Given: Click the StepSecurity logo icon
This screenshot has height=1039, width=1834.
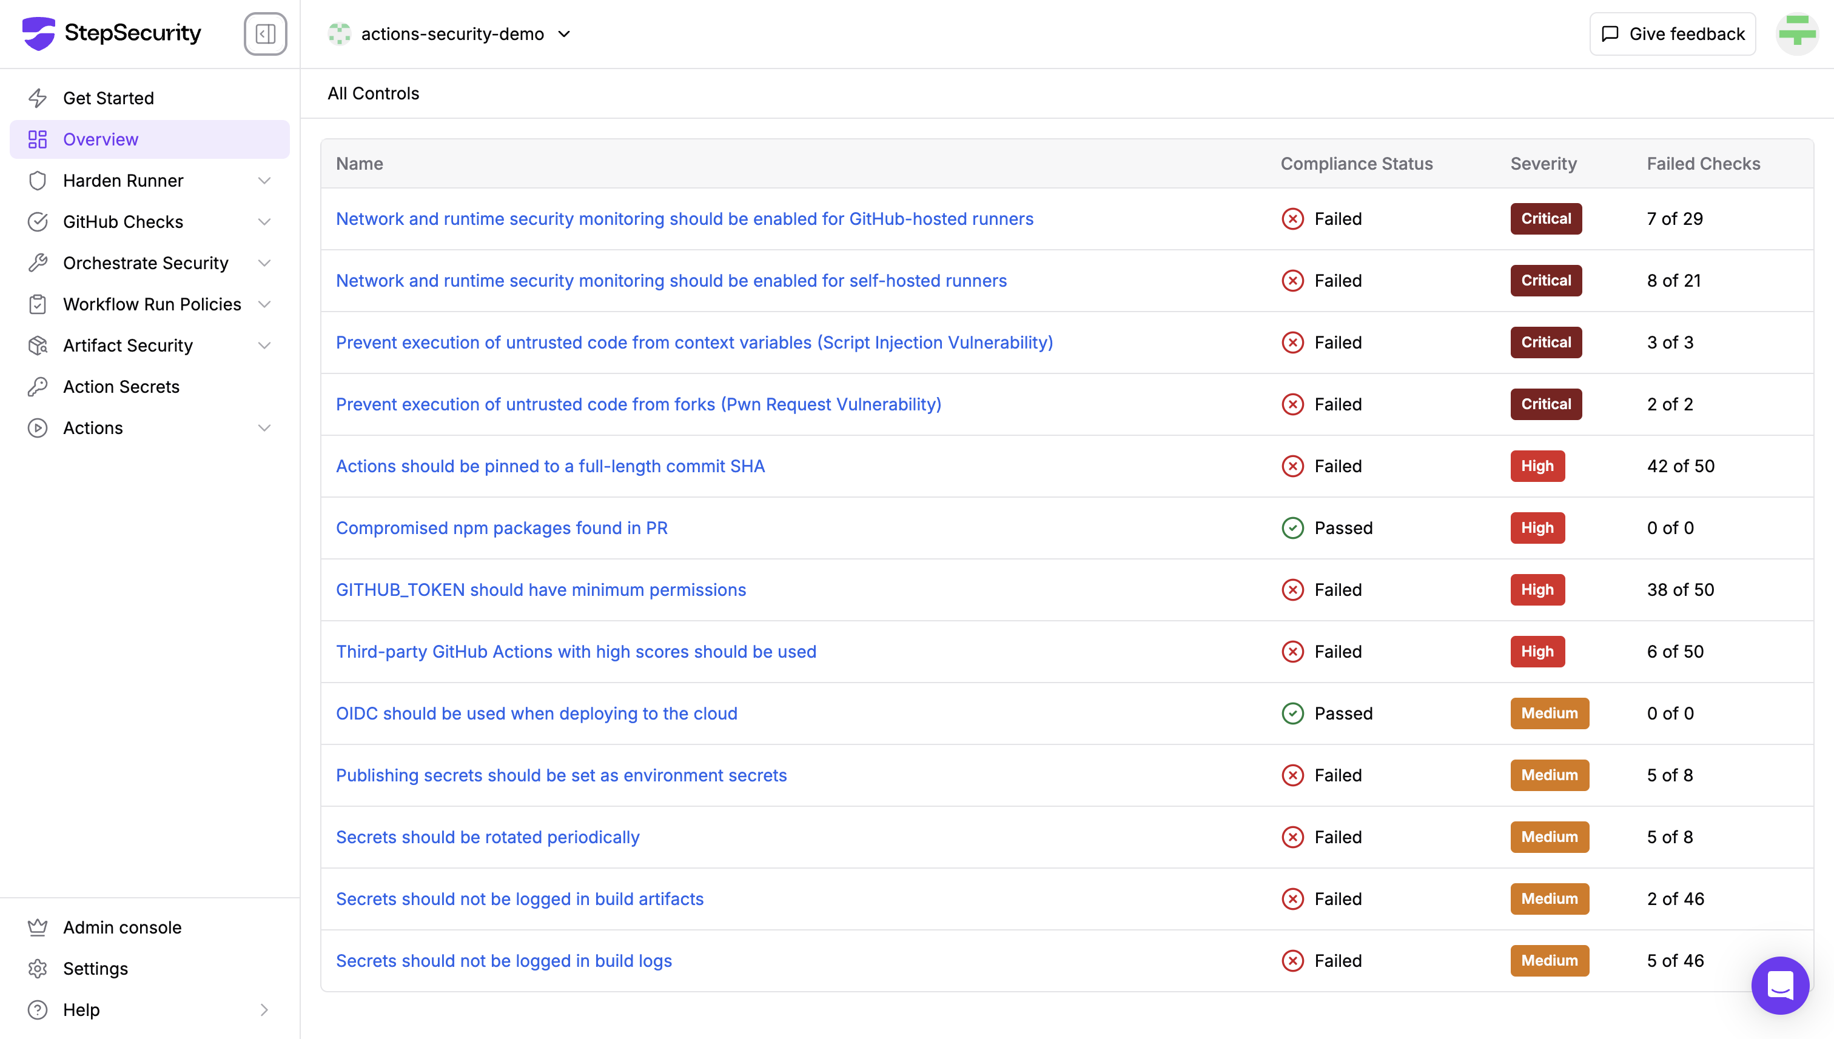Looking at the screenshot, I should pos(39,33).
